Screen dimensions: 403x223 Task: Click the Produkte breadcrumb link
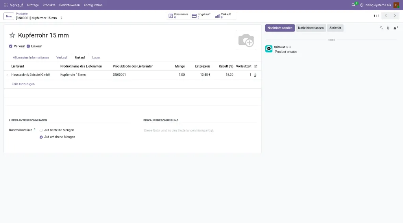click(x=22, y=14)
